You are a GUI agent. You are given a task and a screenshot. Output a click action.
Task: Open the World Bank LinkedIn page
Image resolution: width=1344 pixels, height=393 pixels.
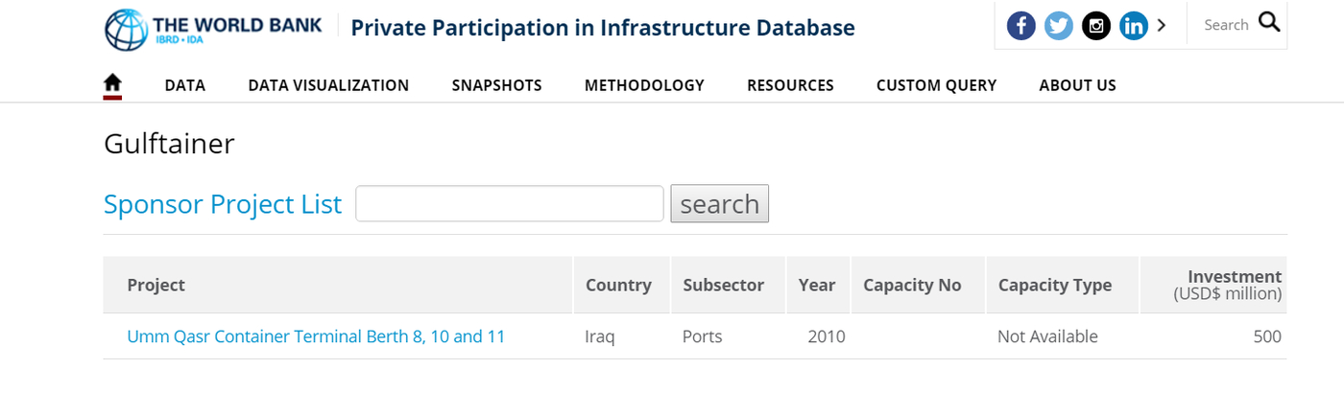pyautogui.click(x=1134, y=25)
